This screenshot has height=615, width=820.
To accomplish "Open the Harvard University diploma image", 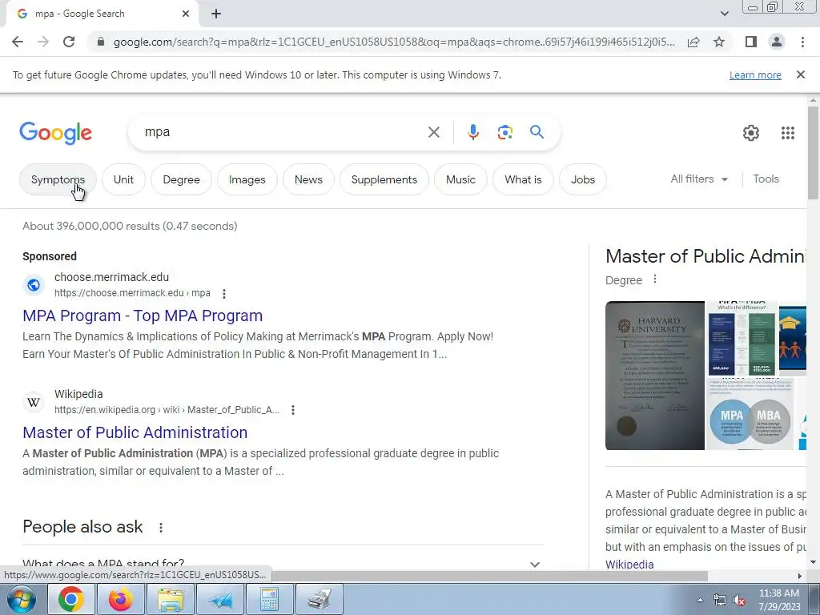I will pos(655,376).
